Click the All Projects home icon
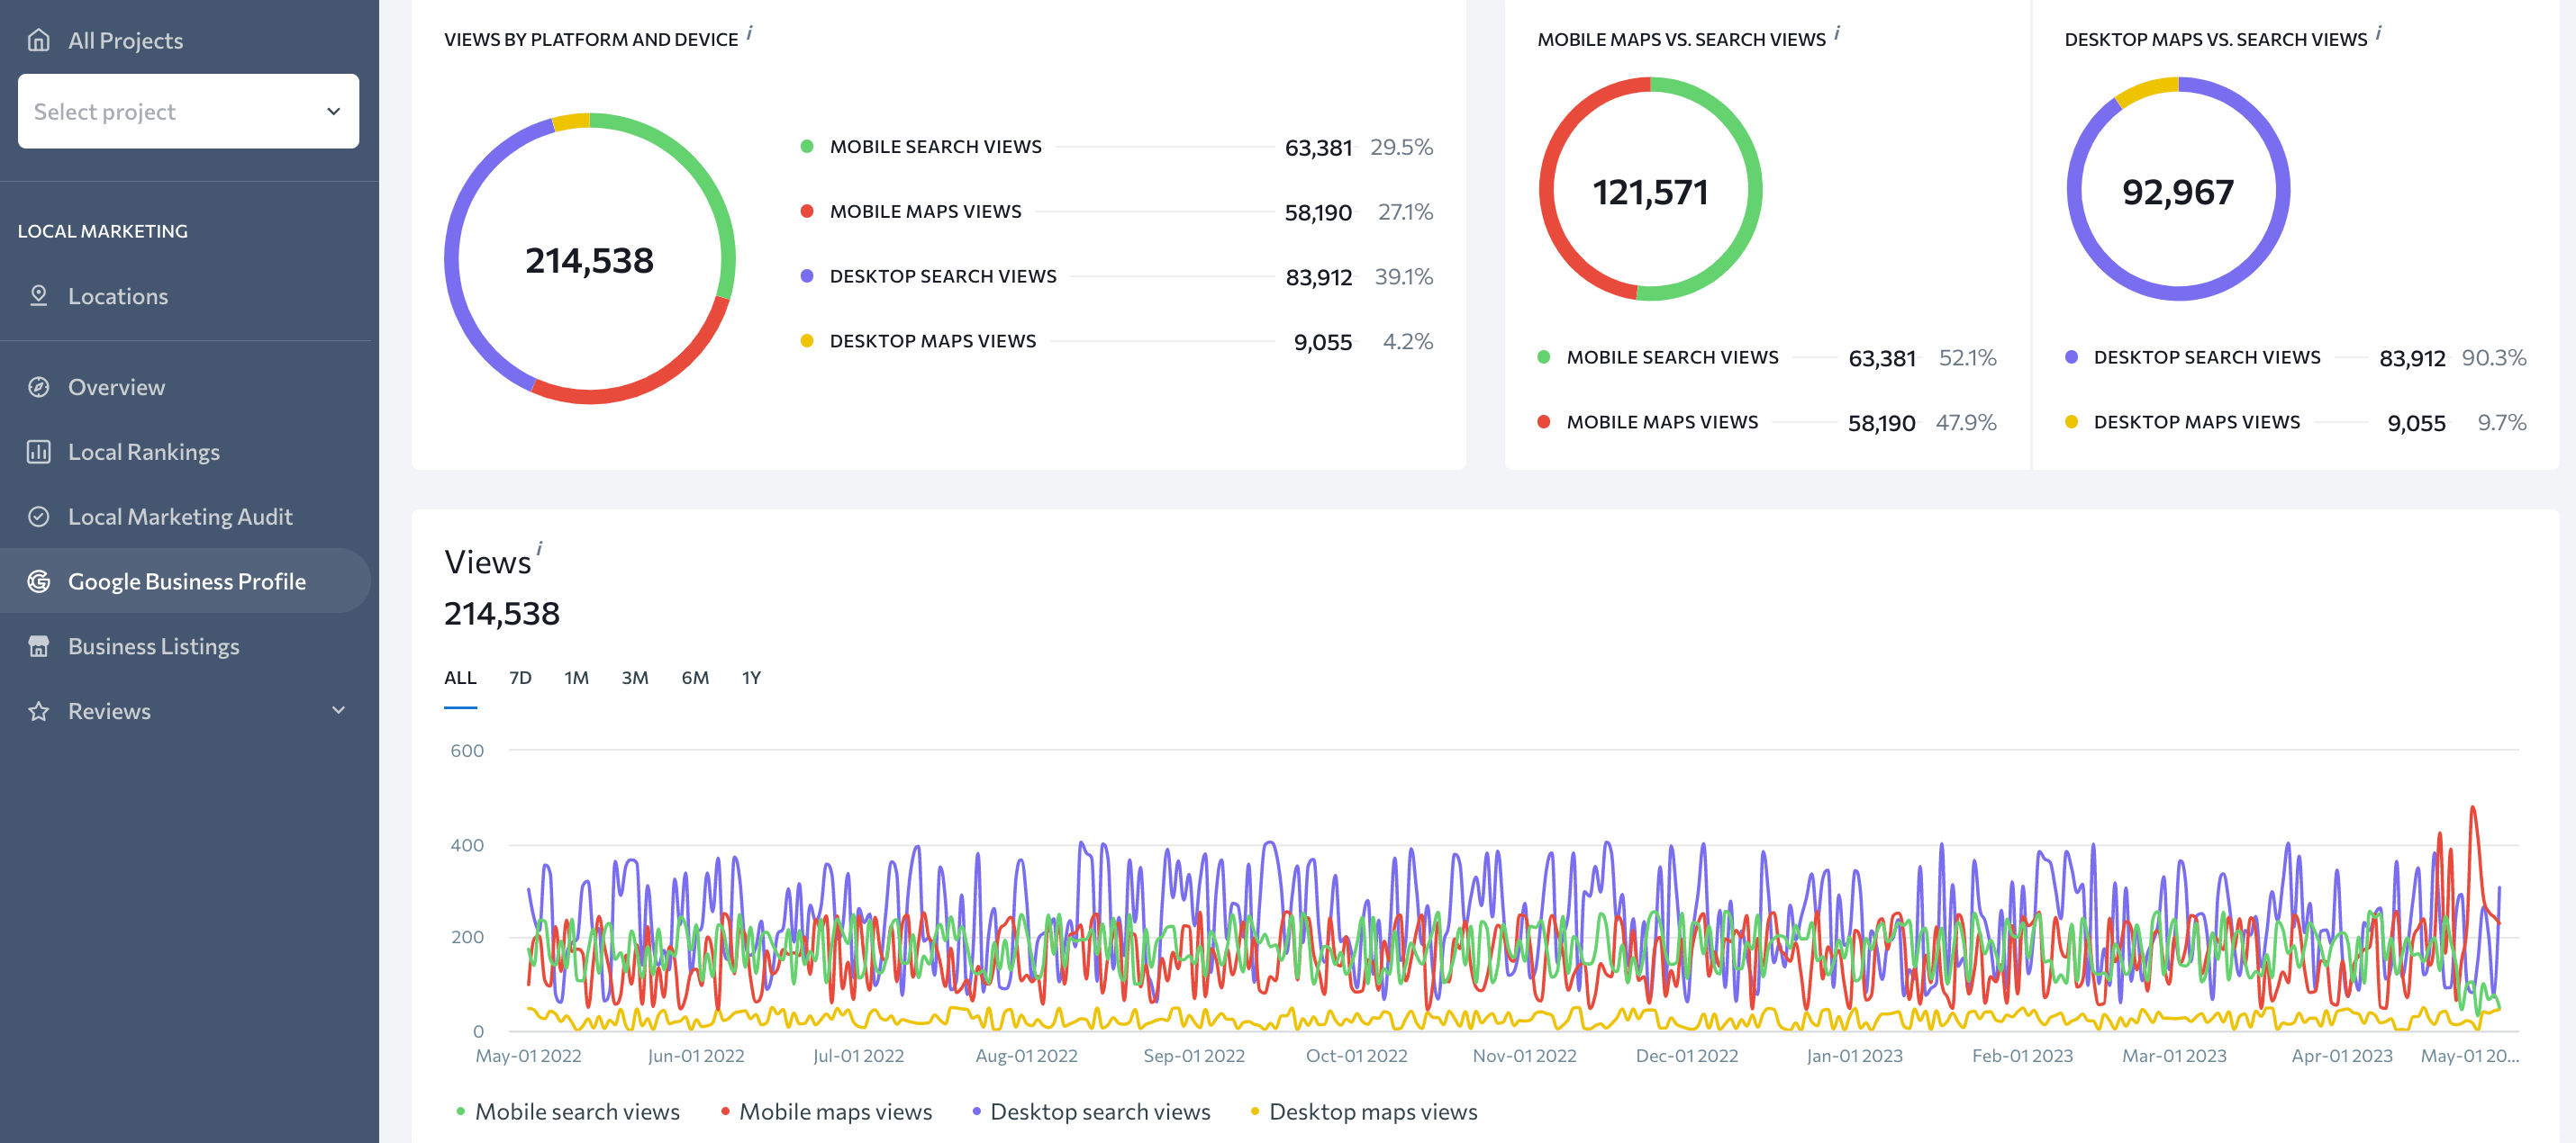Viewport: 2576px width, 1143px height. pyautogui.click(x=38, y=40)
